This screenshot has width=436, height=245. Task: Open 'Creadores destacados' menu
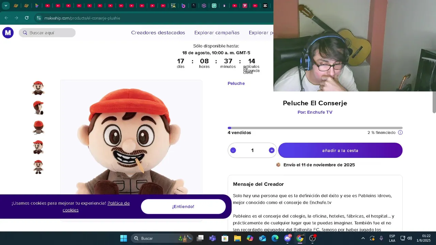tap(158, 33)
